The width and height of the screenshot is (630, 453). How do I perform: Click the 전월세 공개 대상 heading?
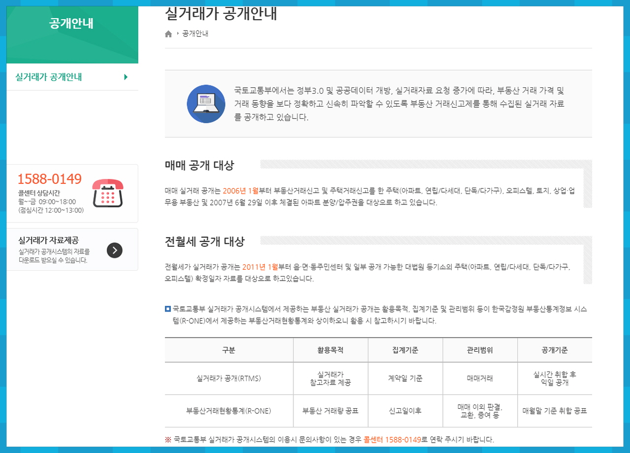point(205,242)
